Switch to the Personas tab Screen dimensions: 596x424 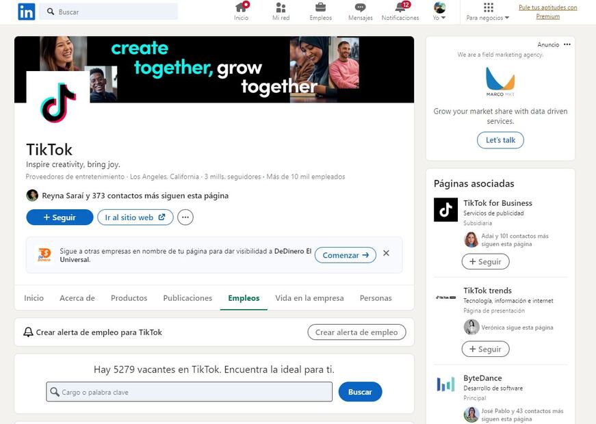tap(376, 298)
